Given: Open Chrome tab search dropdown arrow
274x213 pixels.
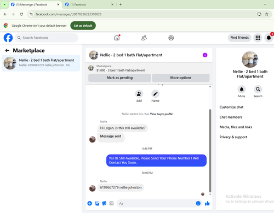Looking at the screenshot, I should click(4, 4).
